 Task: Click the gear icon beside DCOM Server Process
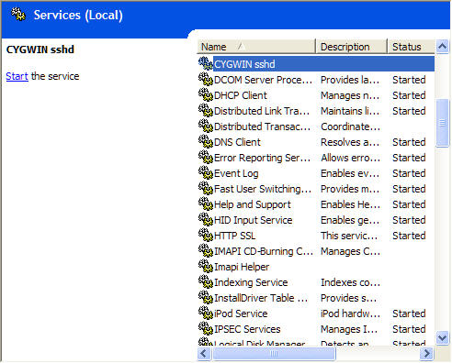coord(206,79)
